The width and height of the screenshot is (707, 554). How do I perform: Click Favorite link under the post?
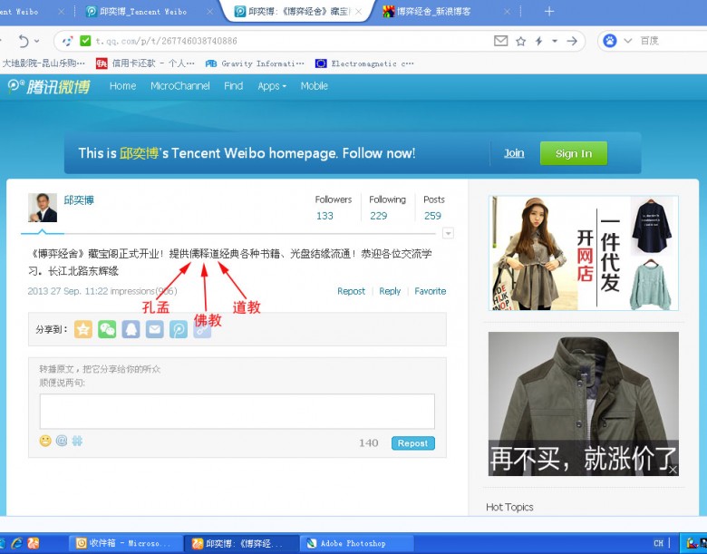point(431,291)
